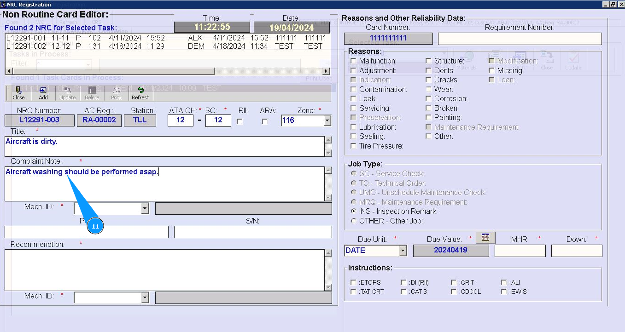Viewport: 625px width, 332px height.
Task: Open the calendar picker beside Due Value
Action: click(485, 237)
